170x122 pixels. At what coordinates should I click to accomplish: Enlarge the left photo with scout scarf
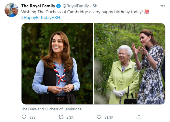coord(57,64)
